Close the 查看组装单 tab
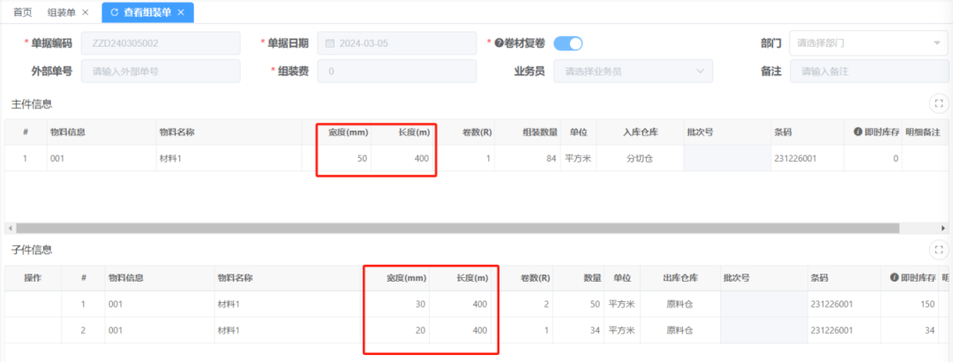 tap(181, 12)
